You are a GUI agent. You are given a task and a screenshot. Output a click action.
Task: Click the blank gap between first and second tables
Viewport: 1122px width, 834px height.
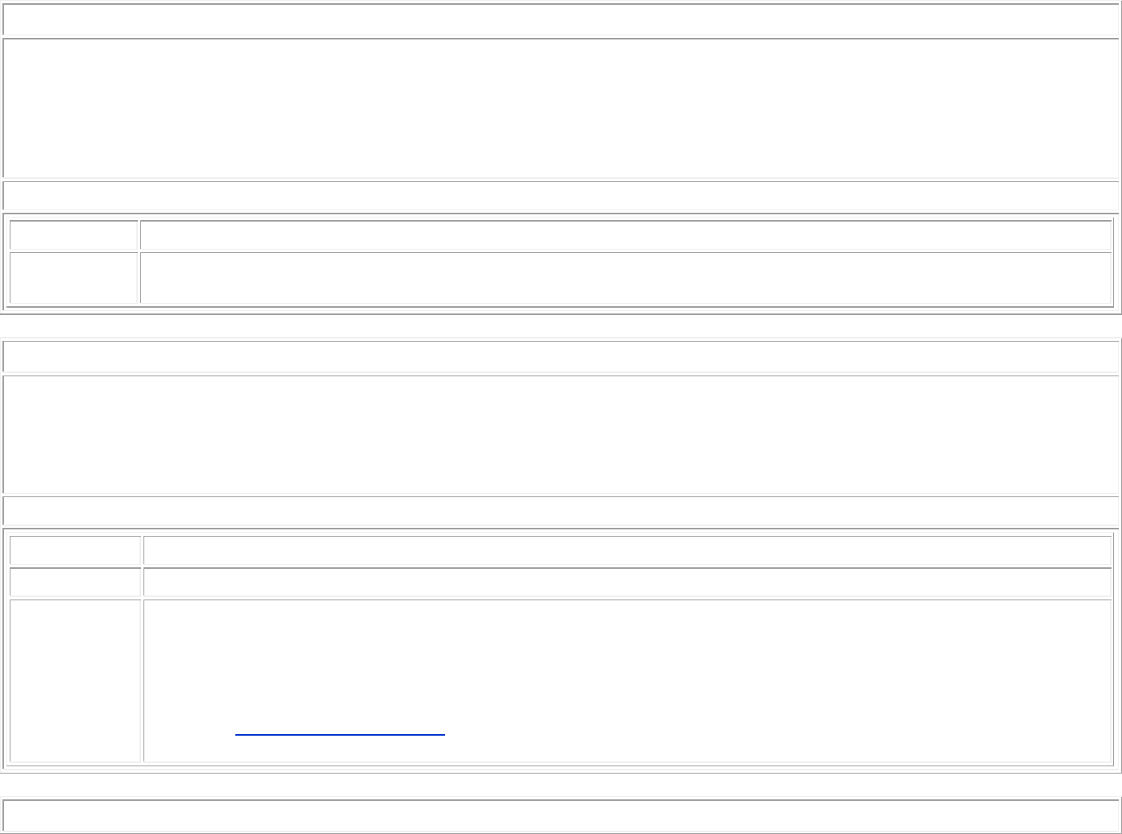[560, 326]
